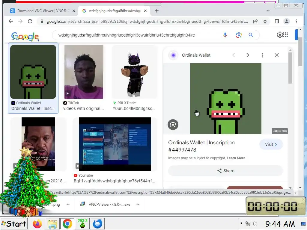Switch to the Download VNC Viewer tab
Image resolution: width=307 pixels, height=230 pixels.
[x=43, y=11]
